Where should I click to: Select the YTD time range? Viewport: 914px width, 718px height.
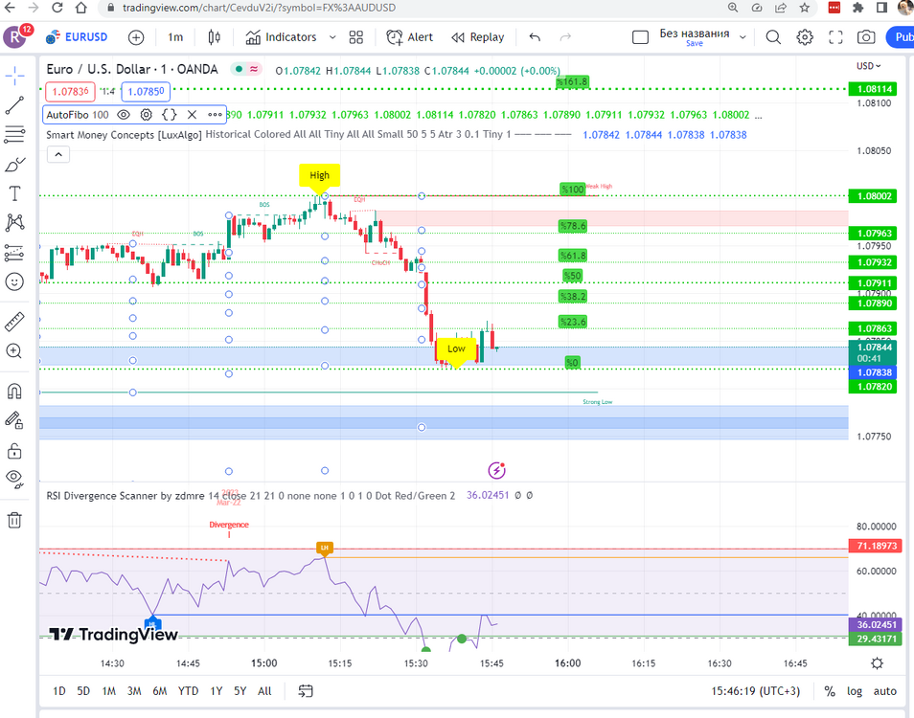[188, 691]
